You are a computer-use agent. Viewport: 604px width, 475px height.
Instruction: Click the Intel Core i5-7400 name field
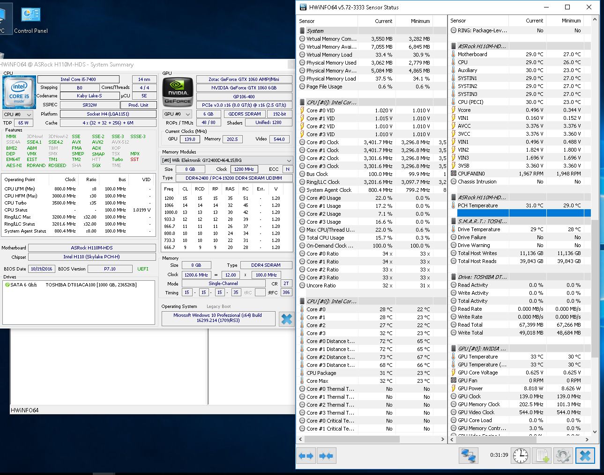(x=78, y=80)
